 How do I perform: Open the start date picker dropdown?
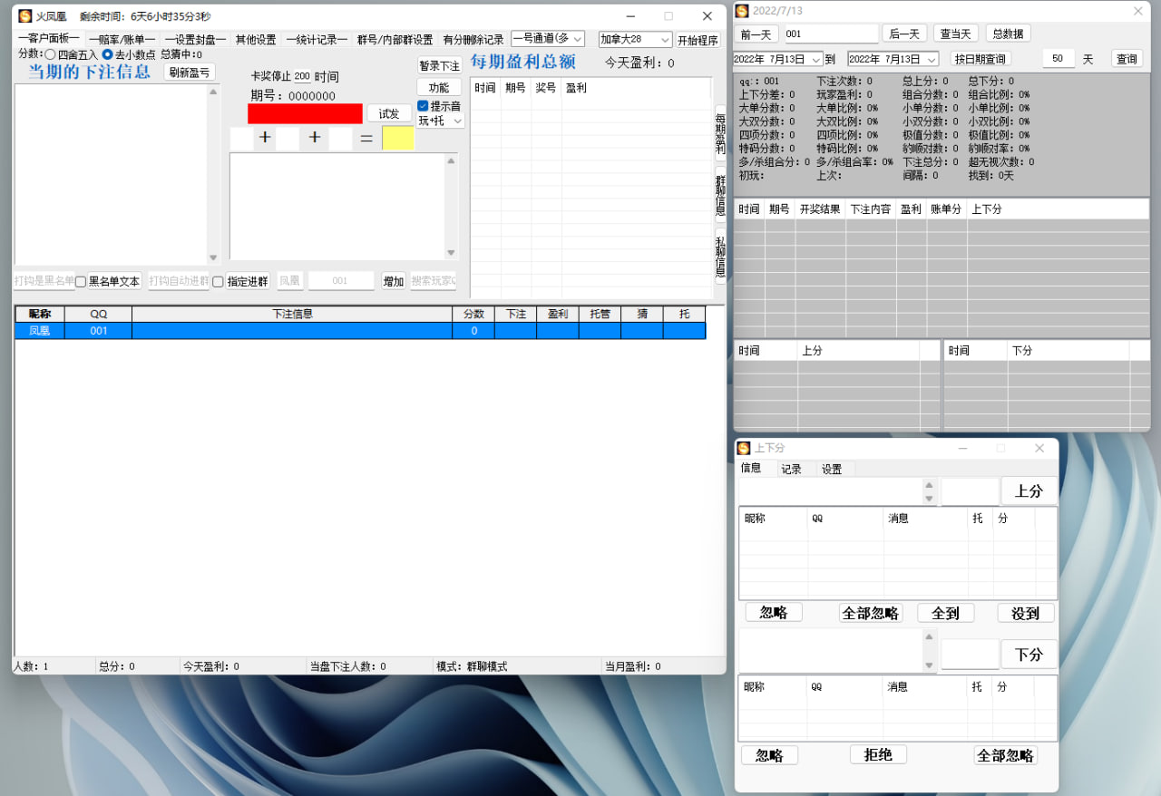click(x=816, y=59)
